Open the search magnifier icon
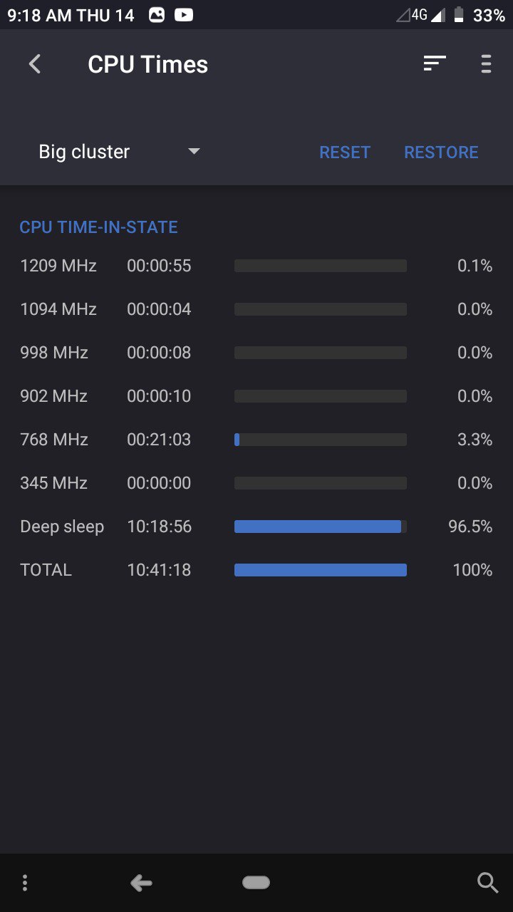Image resolution: width=513 pixels, height=912 pixels. 487,883
